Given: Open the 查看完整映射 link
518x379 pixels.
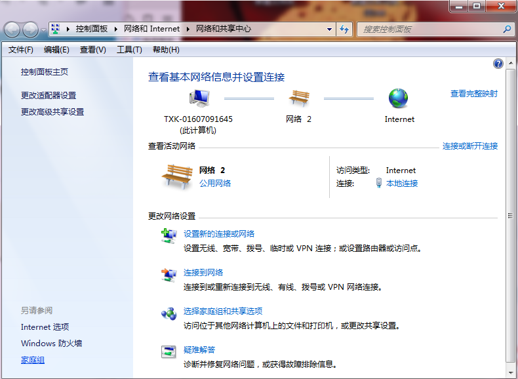Looking at the screenshot, I should pyautogui.click(x=473, y=94).
